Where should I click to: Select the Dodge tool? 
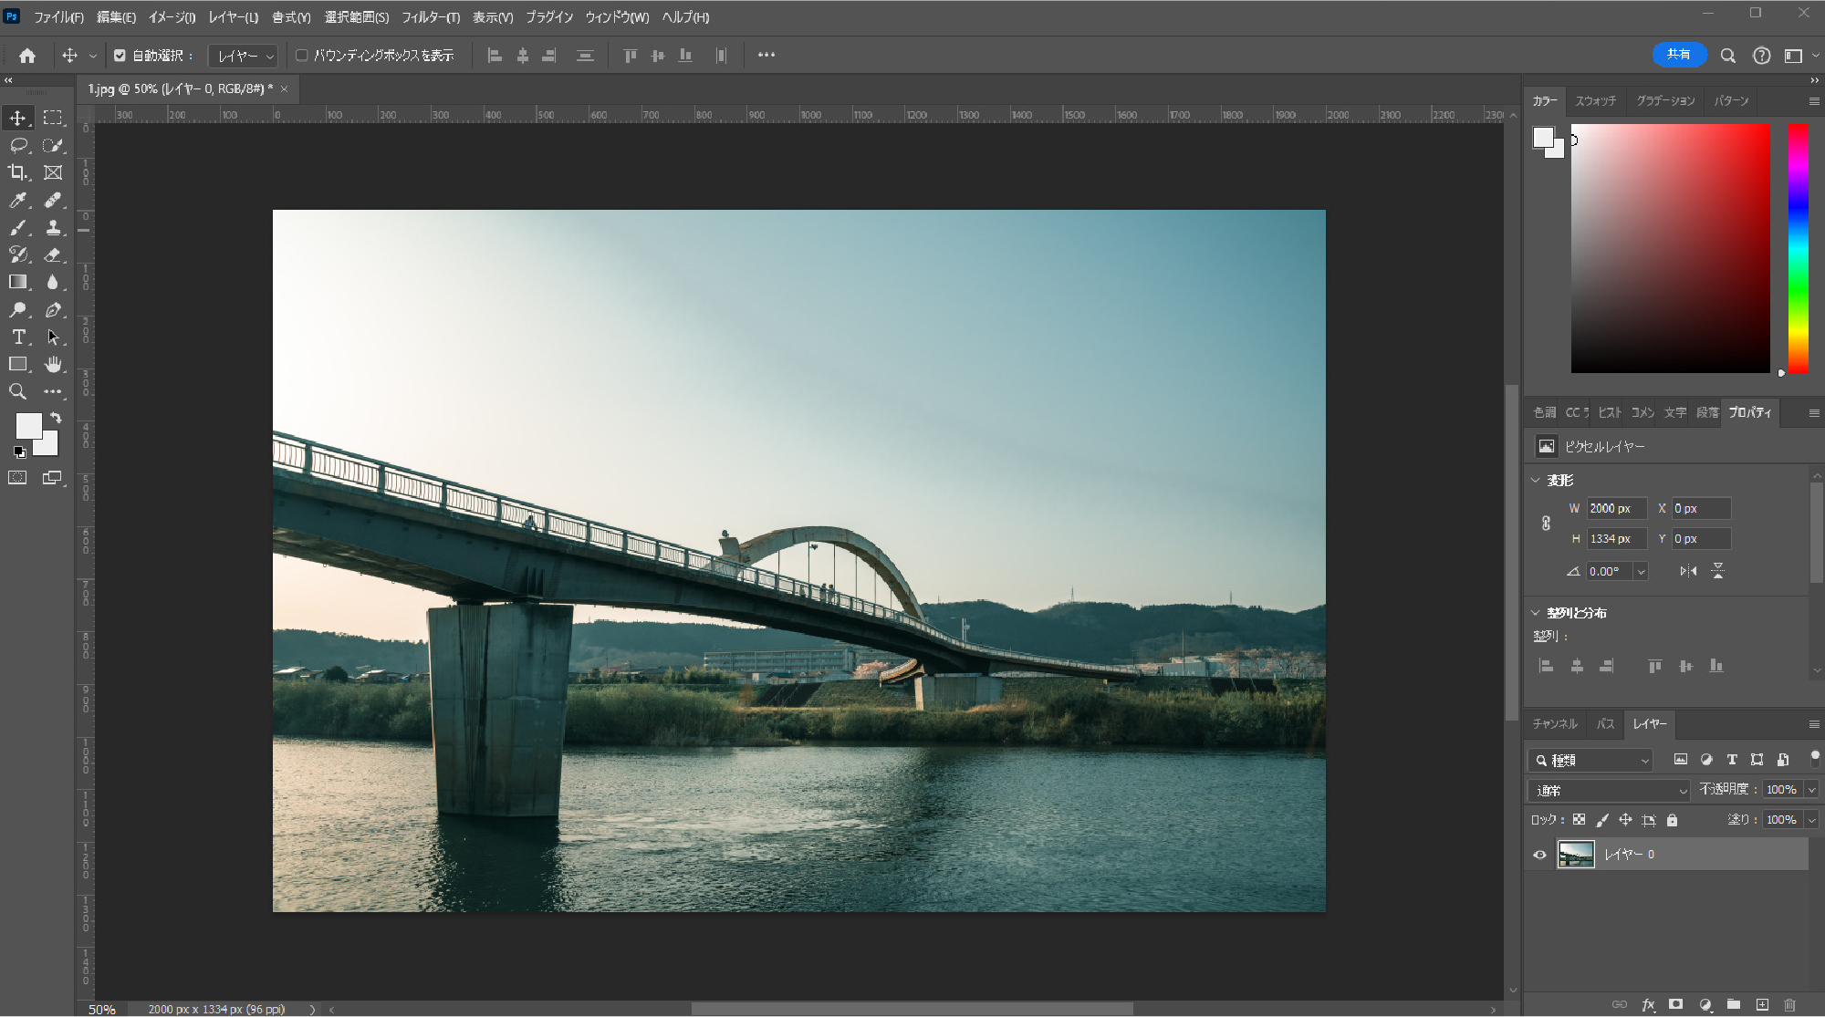click(18, 309)
